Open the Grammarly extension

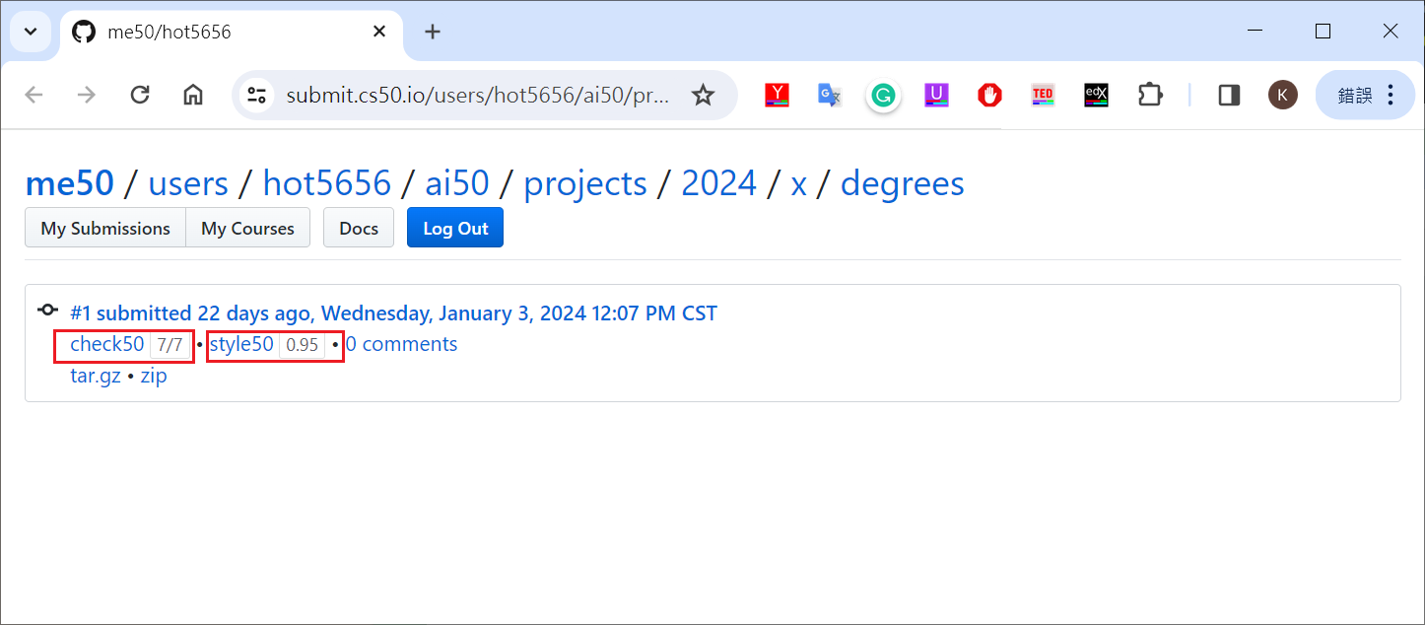883,95
